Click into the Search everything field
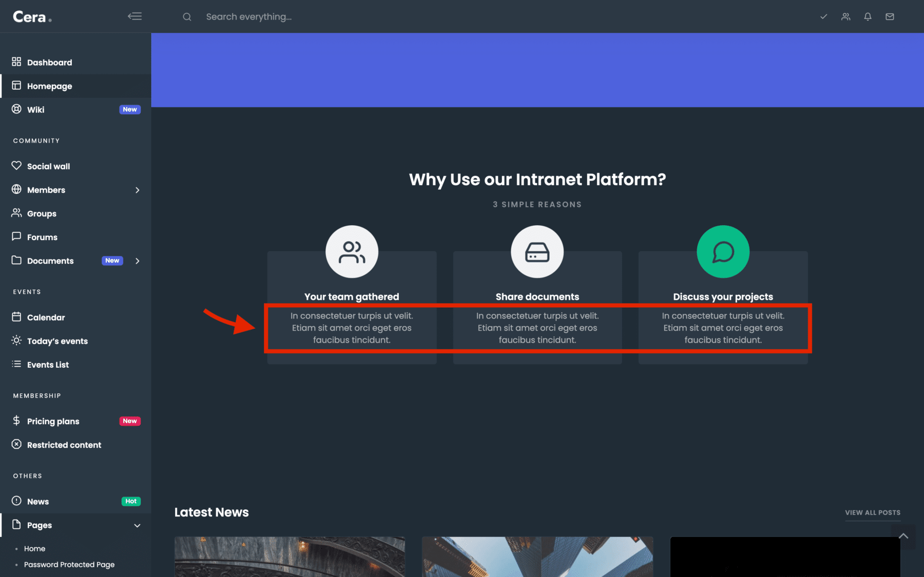The height and width of the screenshot is (577, 924). [x=359, y=17]
